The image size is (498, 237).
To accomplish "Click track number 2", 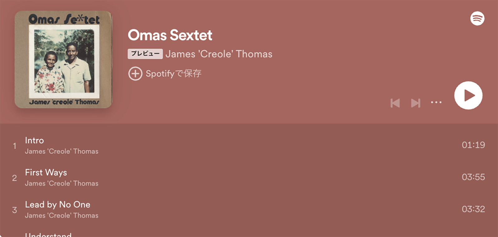I will 14,178.
